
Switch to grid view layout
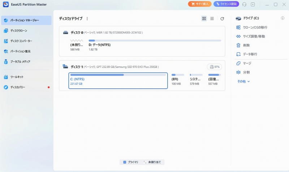204,18
